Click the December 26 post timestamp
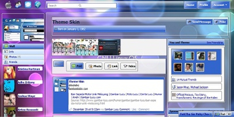 [x=86, y=109]
